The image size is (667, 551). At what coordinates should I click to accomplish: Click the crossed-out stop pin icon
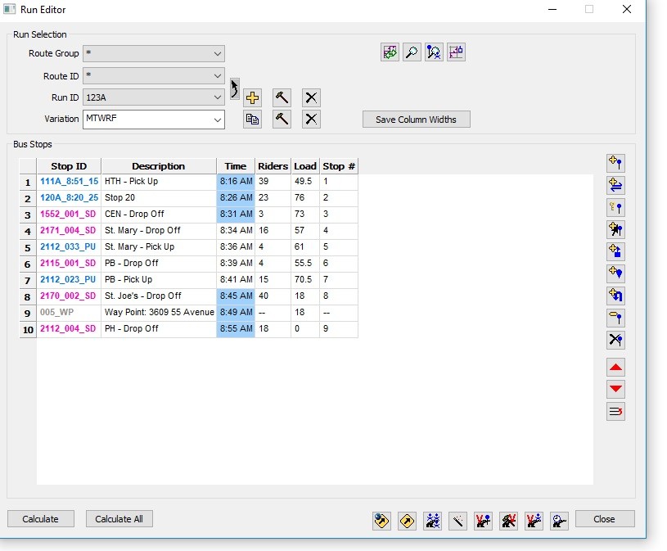coord(615,340)
